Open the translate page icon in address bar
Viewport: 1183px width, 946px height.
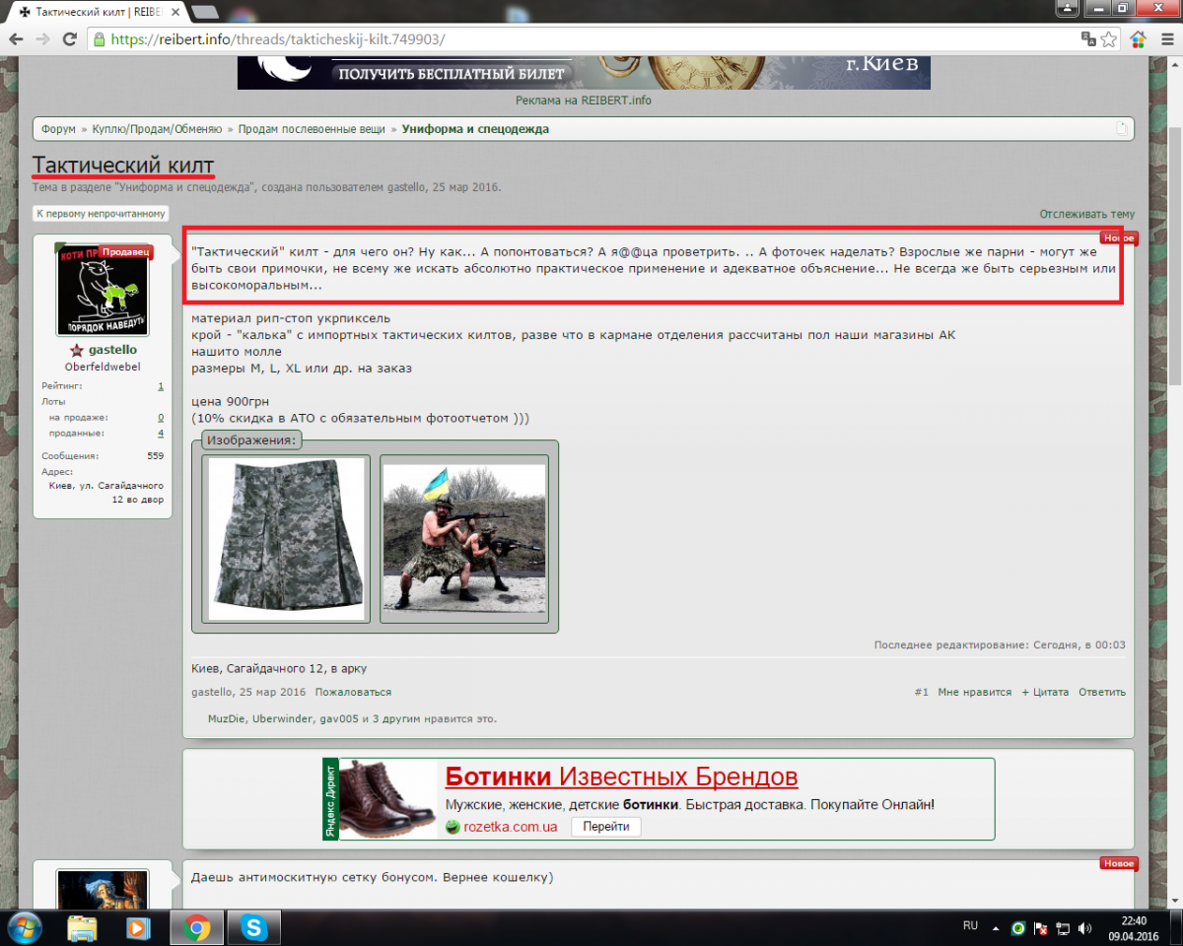coord(1088,39)
